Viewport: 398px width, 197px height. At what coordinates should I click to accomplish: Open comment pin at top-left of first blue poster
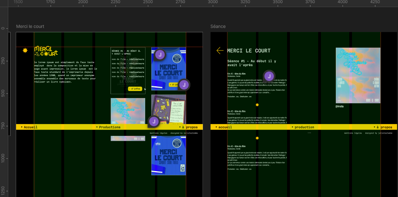pyautogui.click(x=160, y=54)
